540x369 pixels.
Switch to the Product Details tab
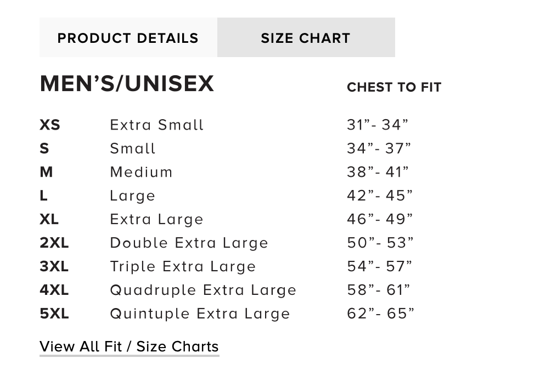click(128, 38)
